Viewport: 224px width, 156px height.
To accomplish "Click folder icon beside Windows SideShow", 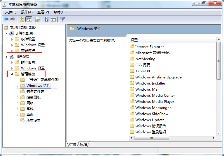I will (132, 114).
